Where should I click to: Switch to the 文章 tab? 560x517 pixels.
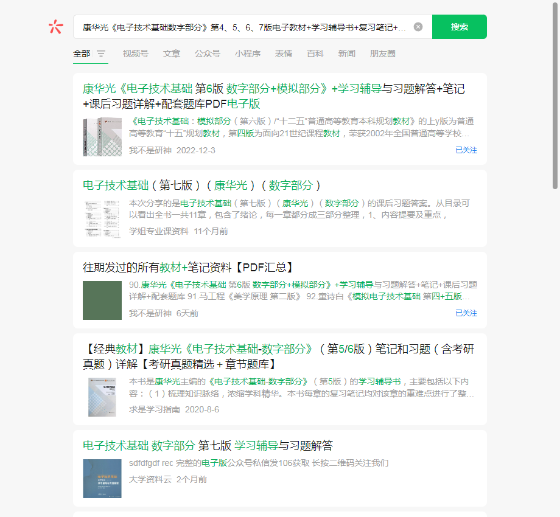click(x=172, y=54)
